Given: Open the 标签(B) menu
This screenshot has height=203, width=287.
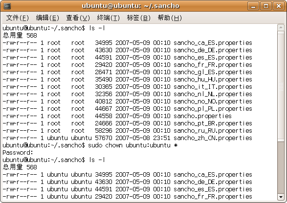Looking at the screenshot, I should [139, 18].
